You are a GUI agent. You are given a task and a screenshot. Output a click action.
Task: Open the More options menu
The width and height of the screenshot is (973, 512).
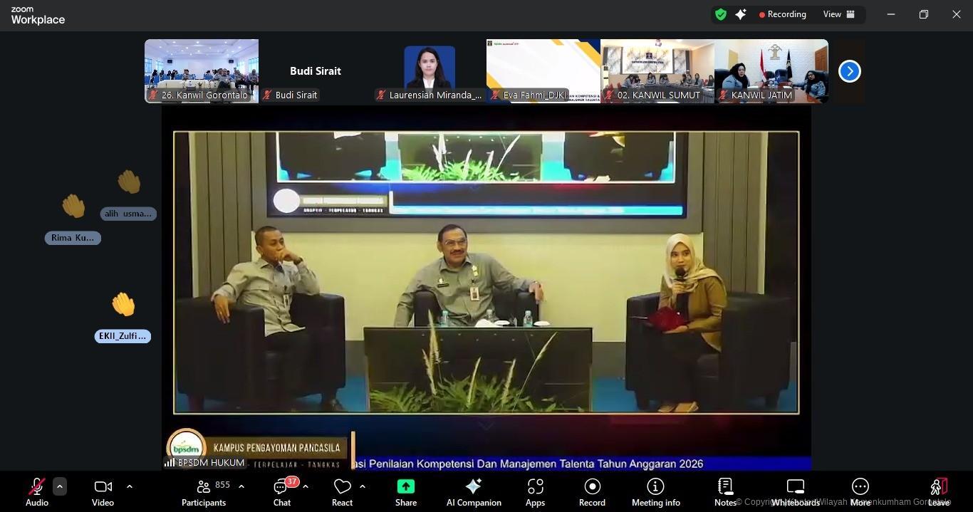(x=860, y=492)
